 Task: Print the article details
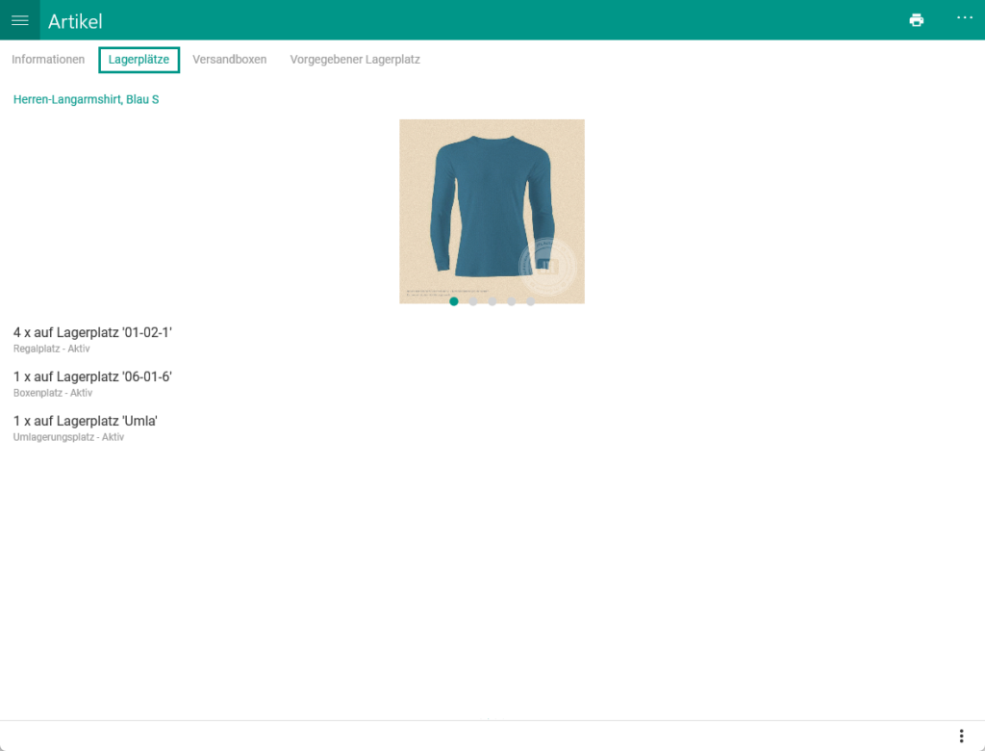[916, 19]
